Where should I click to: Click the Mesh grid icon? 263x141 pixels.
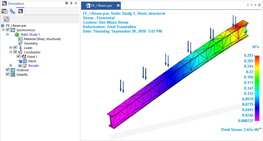[x=25, y=61]
